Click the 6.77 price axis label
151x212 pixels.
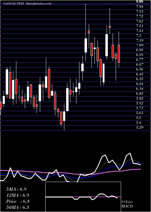(140, 60)
